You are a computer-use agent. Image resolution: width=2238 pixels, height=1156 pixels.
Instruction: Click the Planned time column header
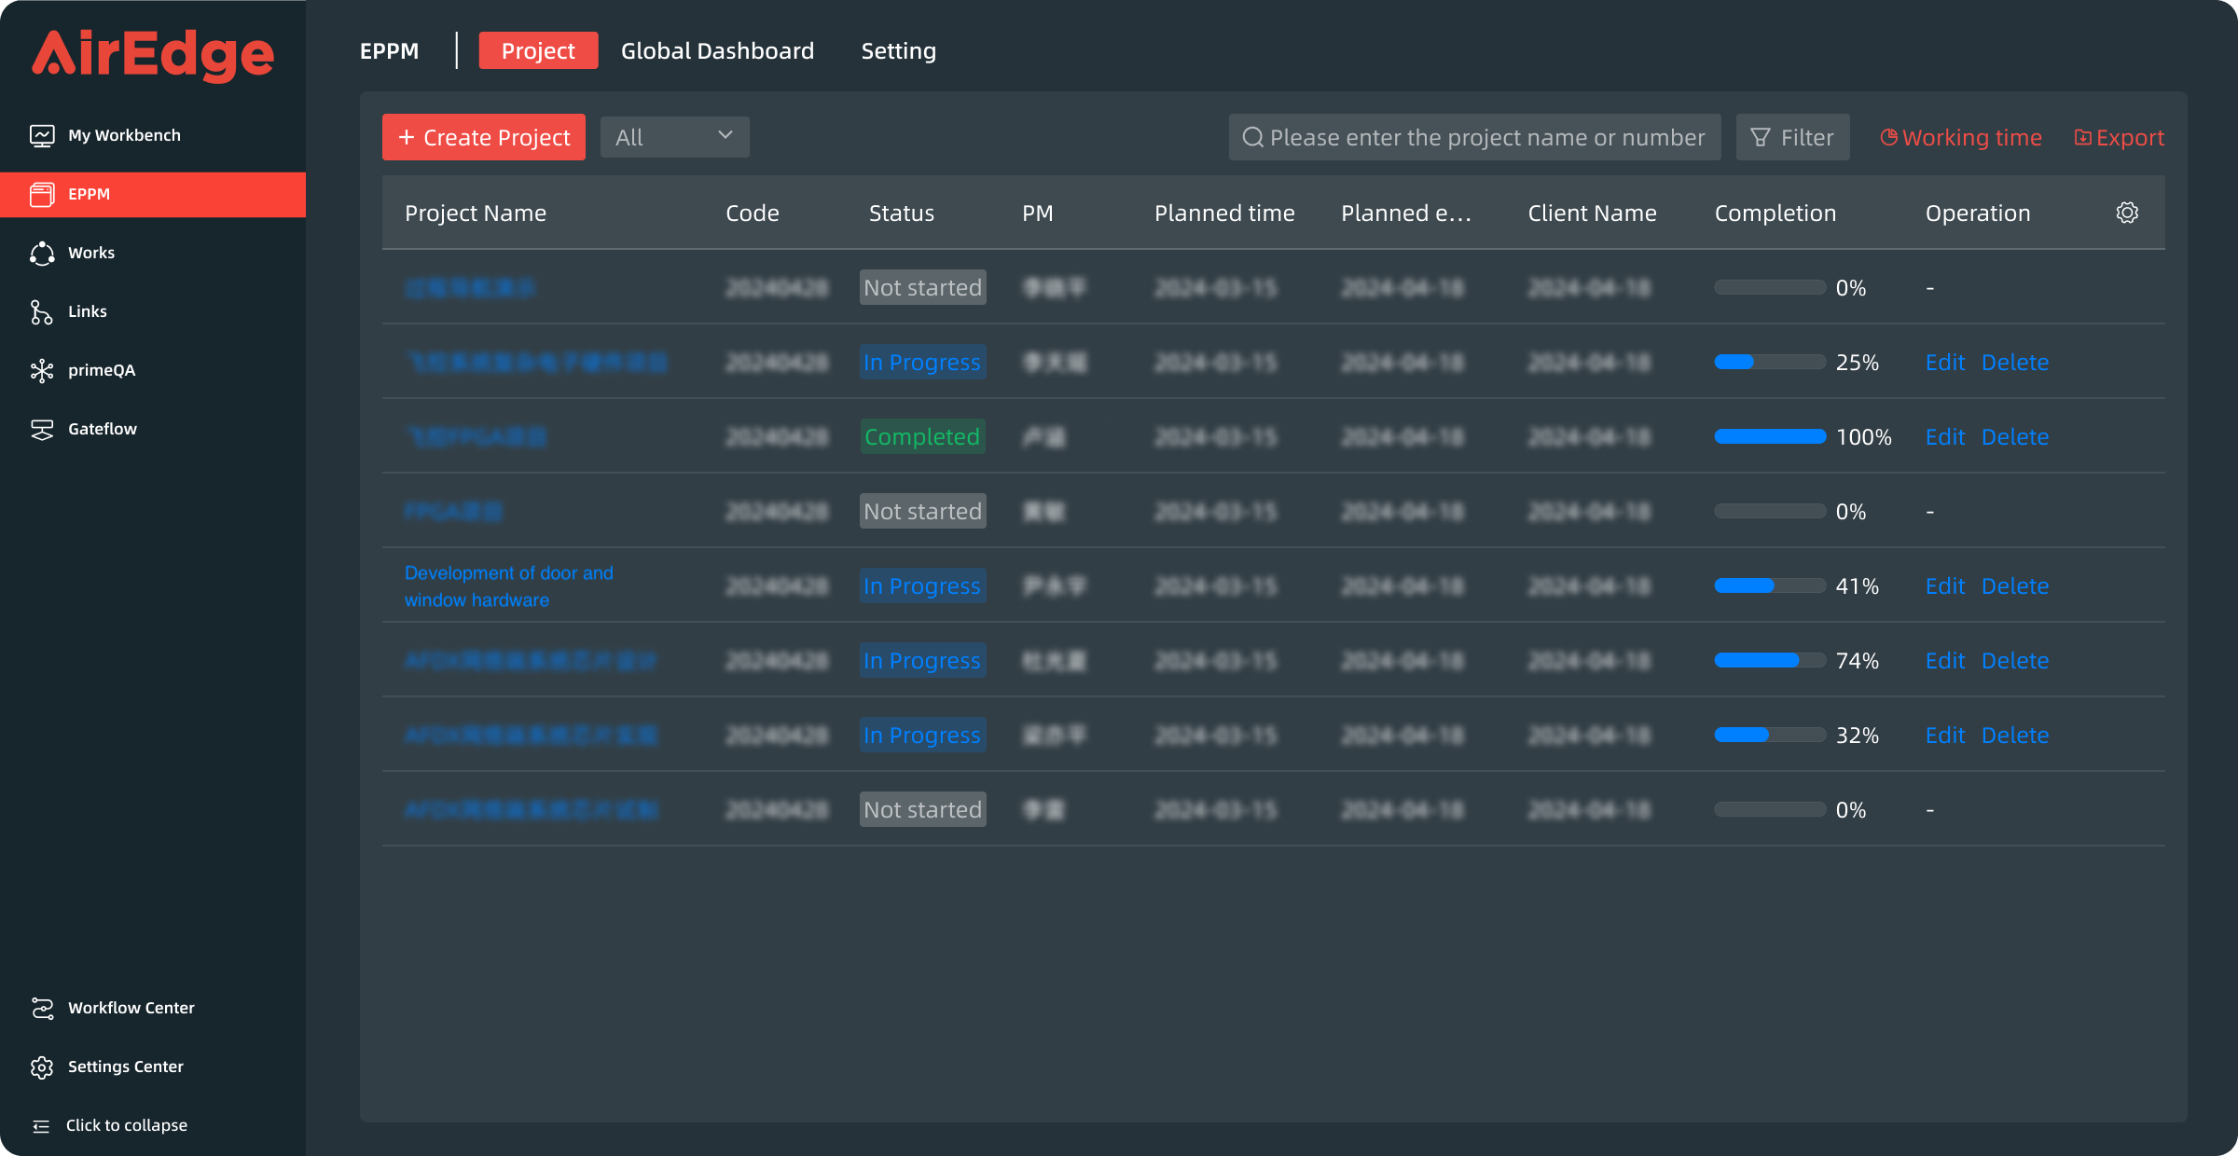pos(1224,213)
